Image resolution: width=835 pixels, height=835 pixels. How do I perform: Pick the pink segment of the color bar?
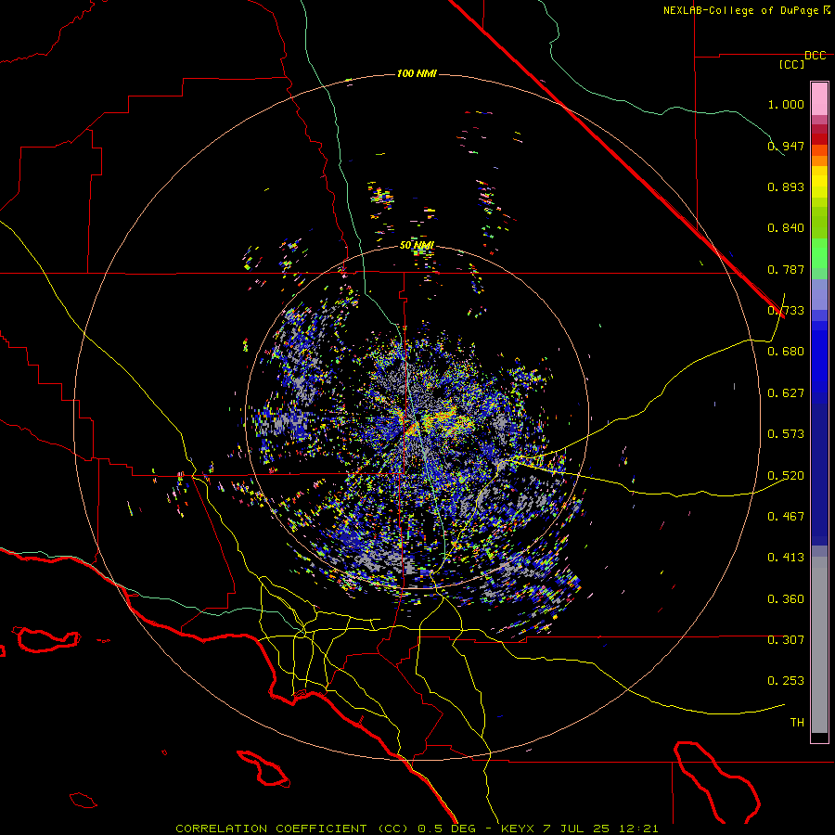point(819,98)
